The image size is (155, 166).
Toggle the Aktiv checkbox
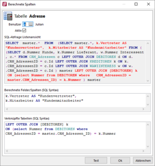click(x=24, y=30)
